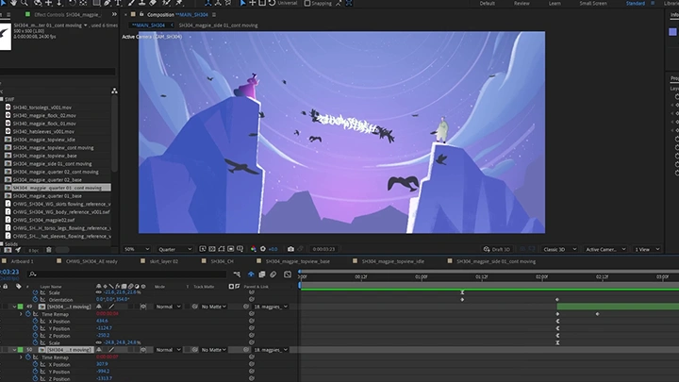Click the motion blur enable icon in timeline
This screenshot has width=679, height=382.
click(x=273, y=274)
